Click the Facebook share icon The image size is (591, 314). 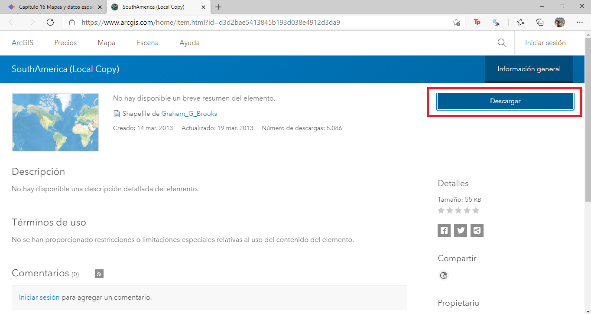[444, 230]
